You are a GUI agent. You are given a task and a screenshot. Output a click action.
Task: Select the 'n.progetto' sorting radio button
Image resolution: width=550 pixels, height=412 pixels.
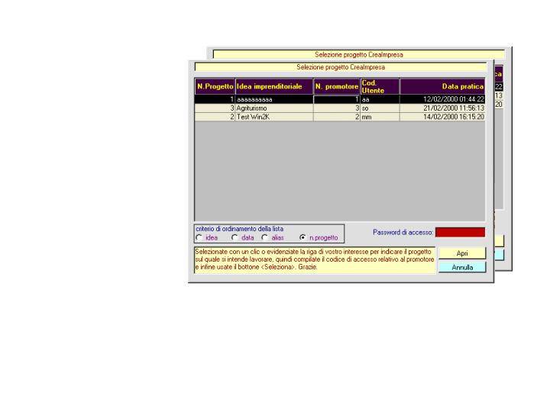(x=302, y=237)
